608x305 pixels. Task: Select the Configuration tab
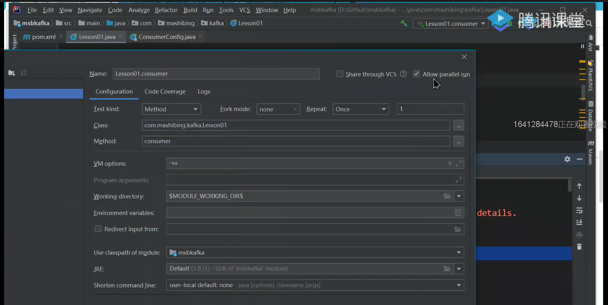coord(114,91)
